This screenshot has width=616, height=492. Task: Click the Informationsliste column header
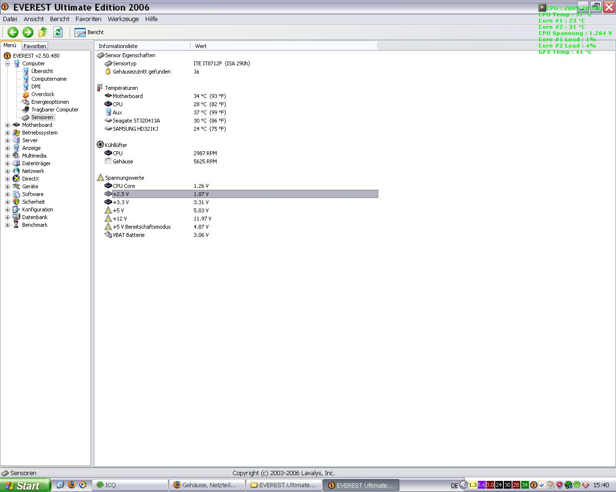pyautogui.click(x=142, y=46)
